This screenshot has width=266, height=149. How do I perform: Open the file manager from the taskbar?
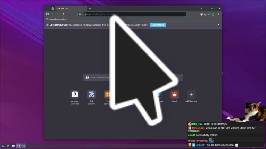click(13, 146)
